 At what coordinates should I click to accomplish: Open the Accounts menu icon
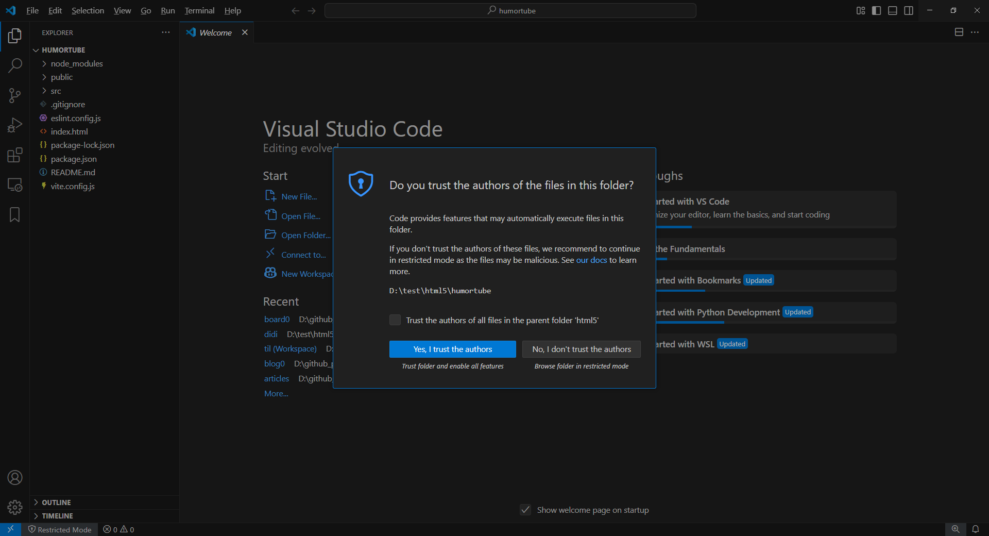tap(15, 478)
